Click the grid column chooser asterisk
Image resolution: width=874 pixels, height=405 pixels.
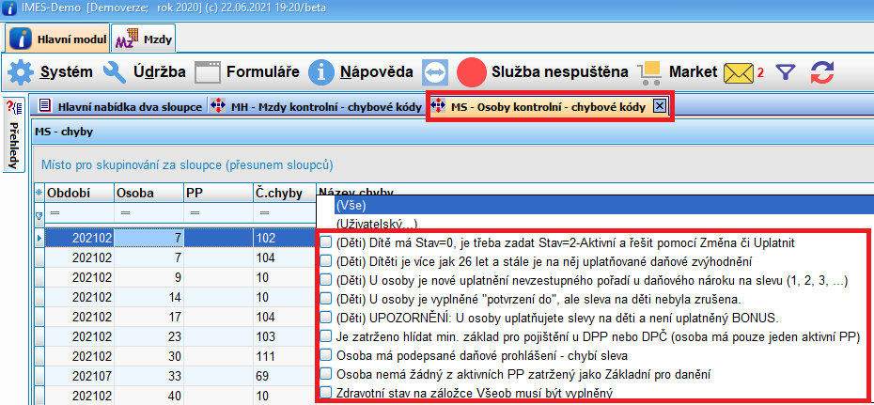[39, 194]
